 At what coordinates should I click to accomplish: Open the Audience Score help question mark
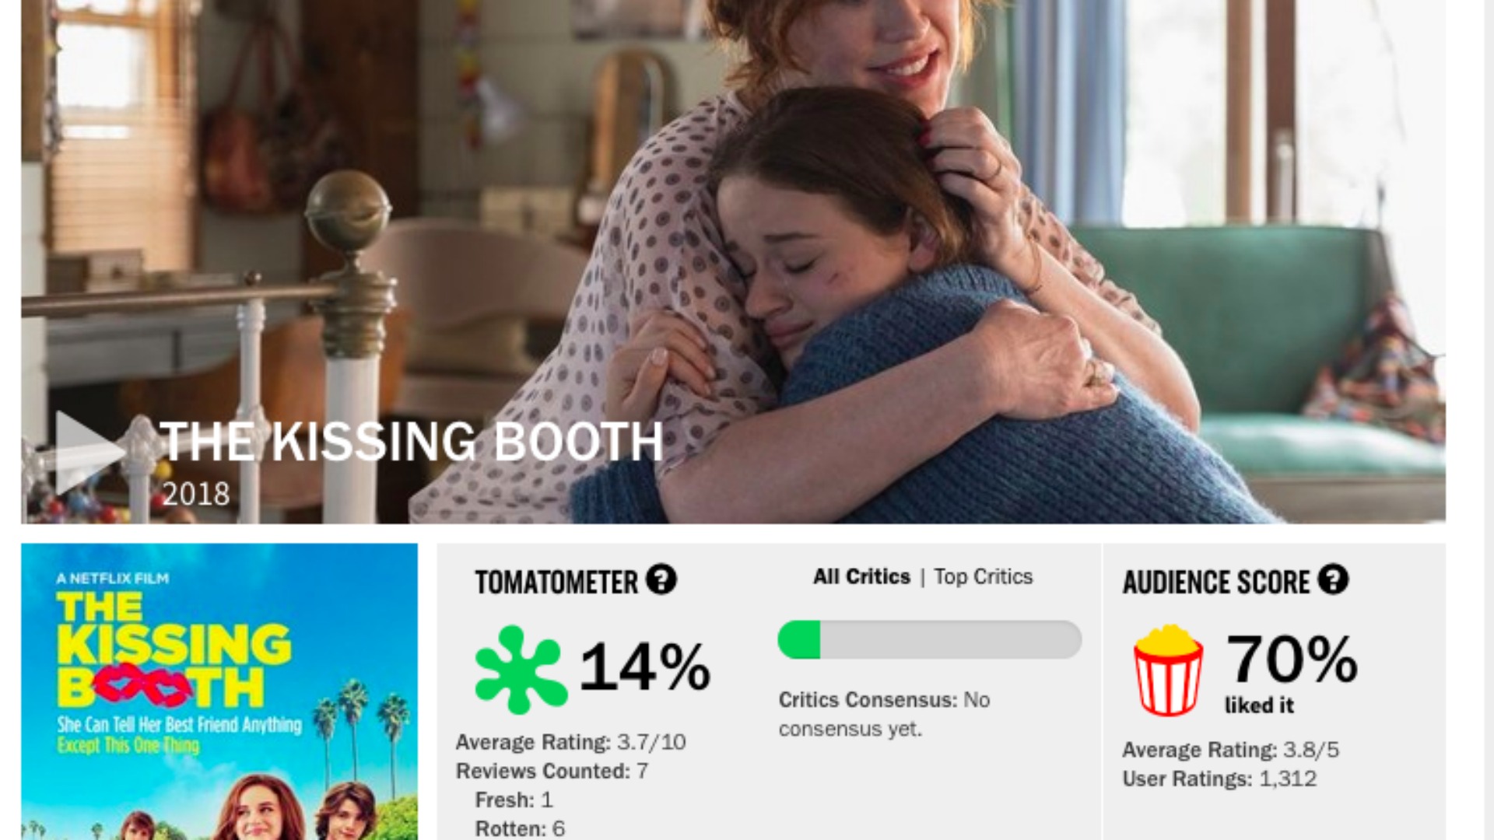point(1333,579)
